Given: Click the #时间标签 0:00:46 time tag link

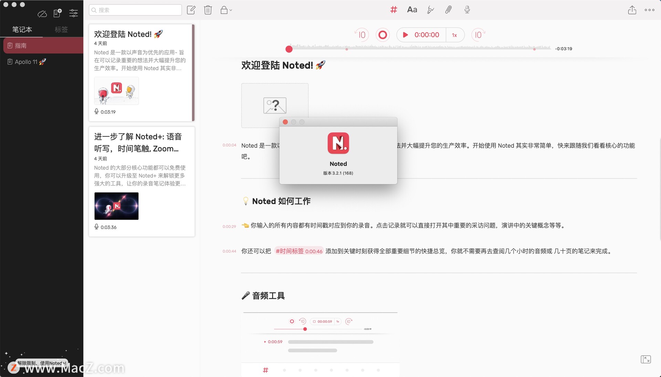Looking at the screenshot, I should pos(299,251).
